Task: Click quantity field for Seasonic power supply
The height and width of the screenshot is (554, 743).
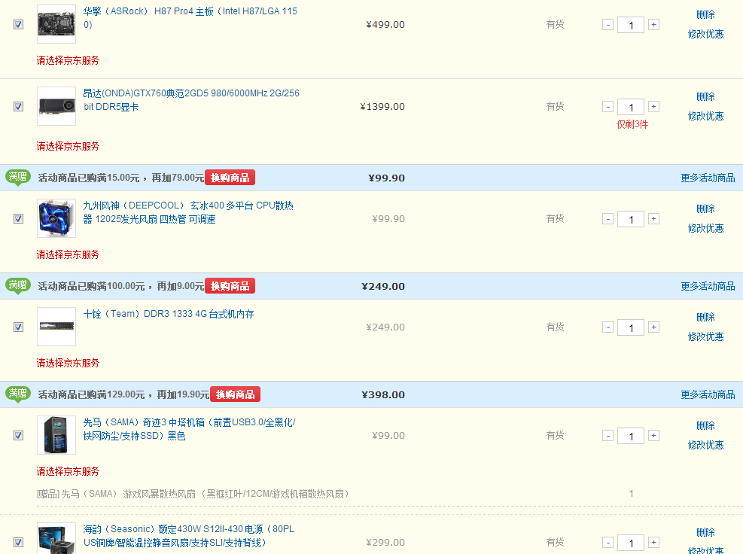Action: (631, 543)
